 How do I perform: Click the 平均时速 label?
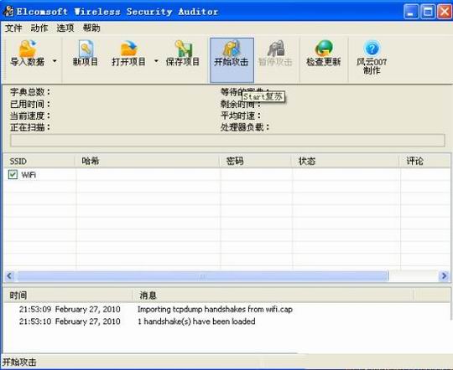click(x=241, y=116)
